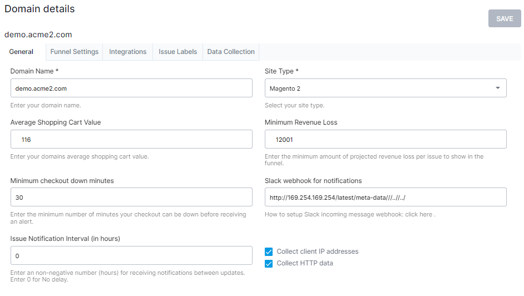Select the Minimum Revenue Loss input

click(x=385, y=140)
